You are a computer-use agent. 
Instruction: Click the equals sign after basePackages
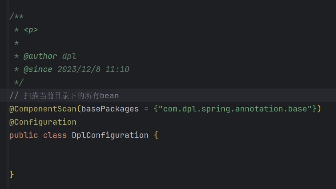(x=146, y=109)
